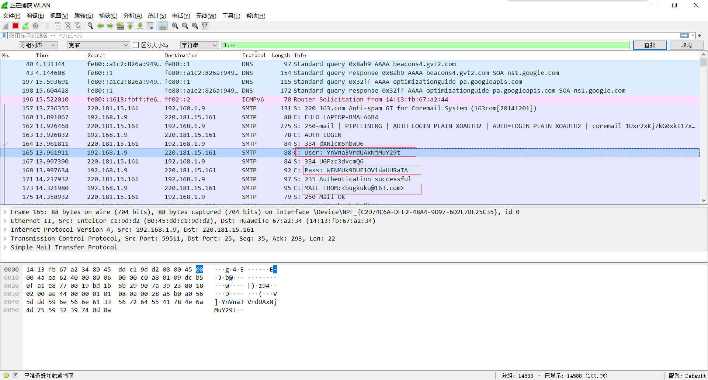708x380 pixels.
Task: Apply display filter with the arrow button
Action: (684, 35)
